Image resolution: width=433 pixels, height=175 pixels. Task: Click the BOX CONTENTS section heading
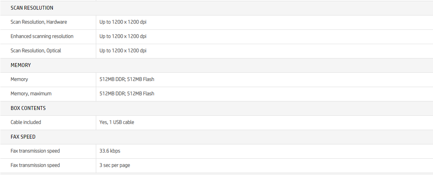[x=28, y=108]
